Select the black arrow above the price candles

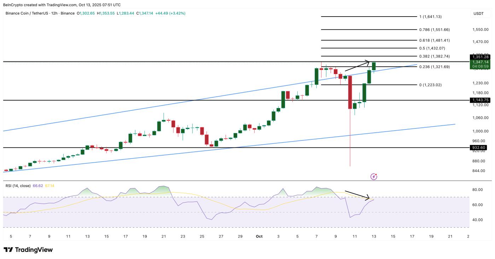pos(357,66)
